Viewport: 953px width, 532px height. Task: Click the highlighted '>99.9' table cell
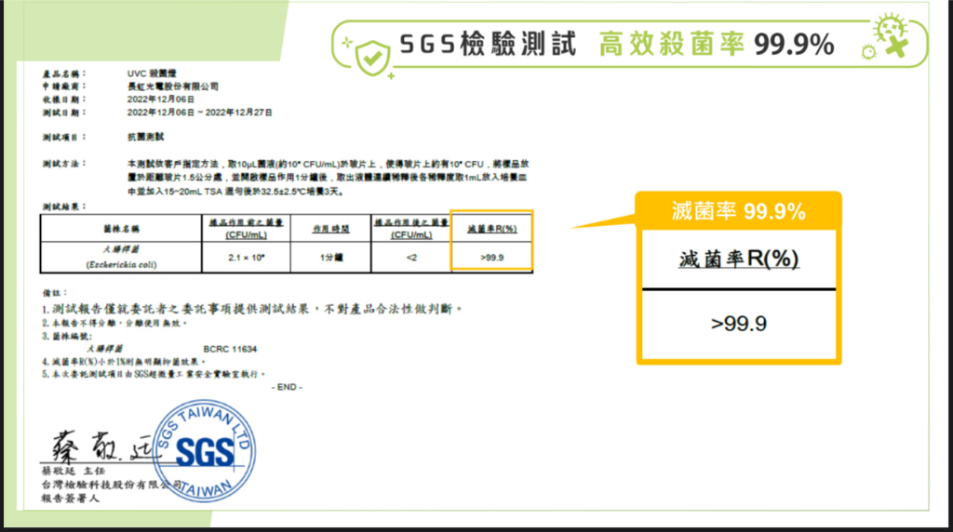[x=490, y=258]
